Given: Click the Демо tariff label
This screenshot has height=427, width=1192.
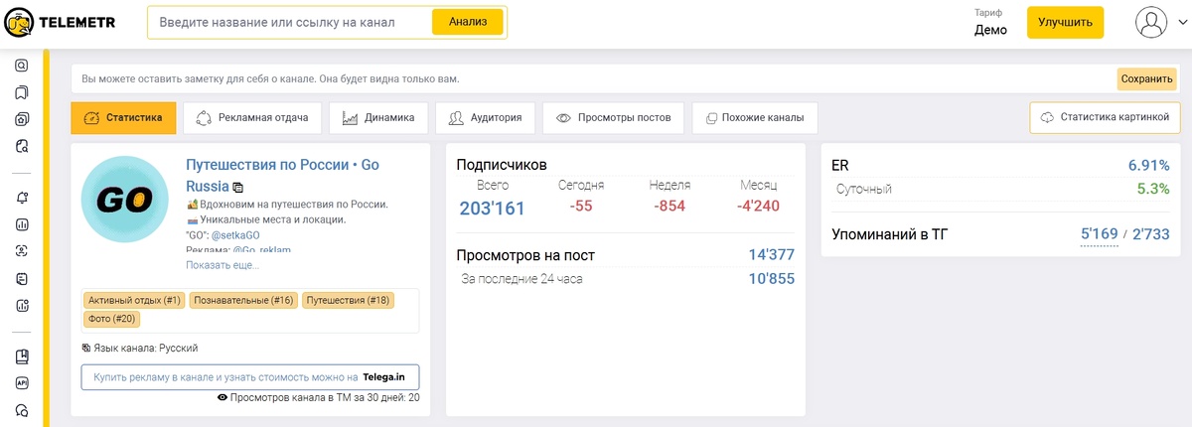Looking at the screenshot, I should point(990,30).
